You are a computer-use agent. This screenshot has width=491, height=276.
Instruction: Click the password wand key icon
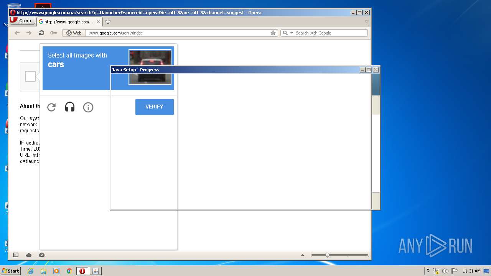pyautogui.click(x=54, y=33)
